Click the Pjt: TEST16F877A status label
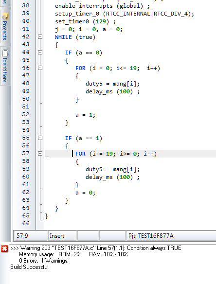Image resolution: width=216 pixels, height=284 pixels. coord(151,236)
